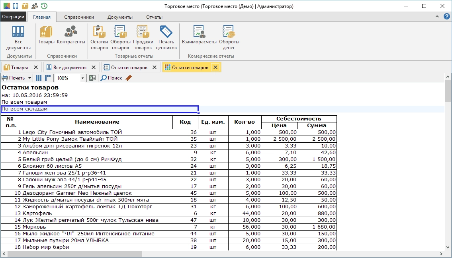Click the grid view icon in the report toolbar
452x258 pixels.
[x=39, y=78]
